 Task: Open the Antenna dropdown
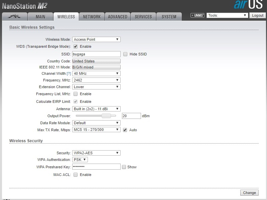pyautogui.click(x=96, y=109)
